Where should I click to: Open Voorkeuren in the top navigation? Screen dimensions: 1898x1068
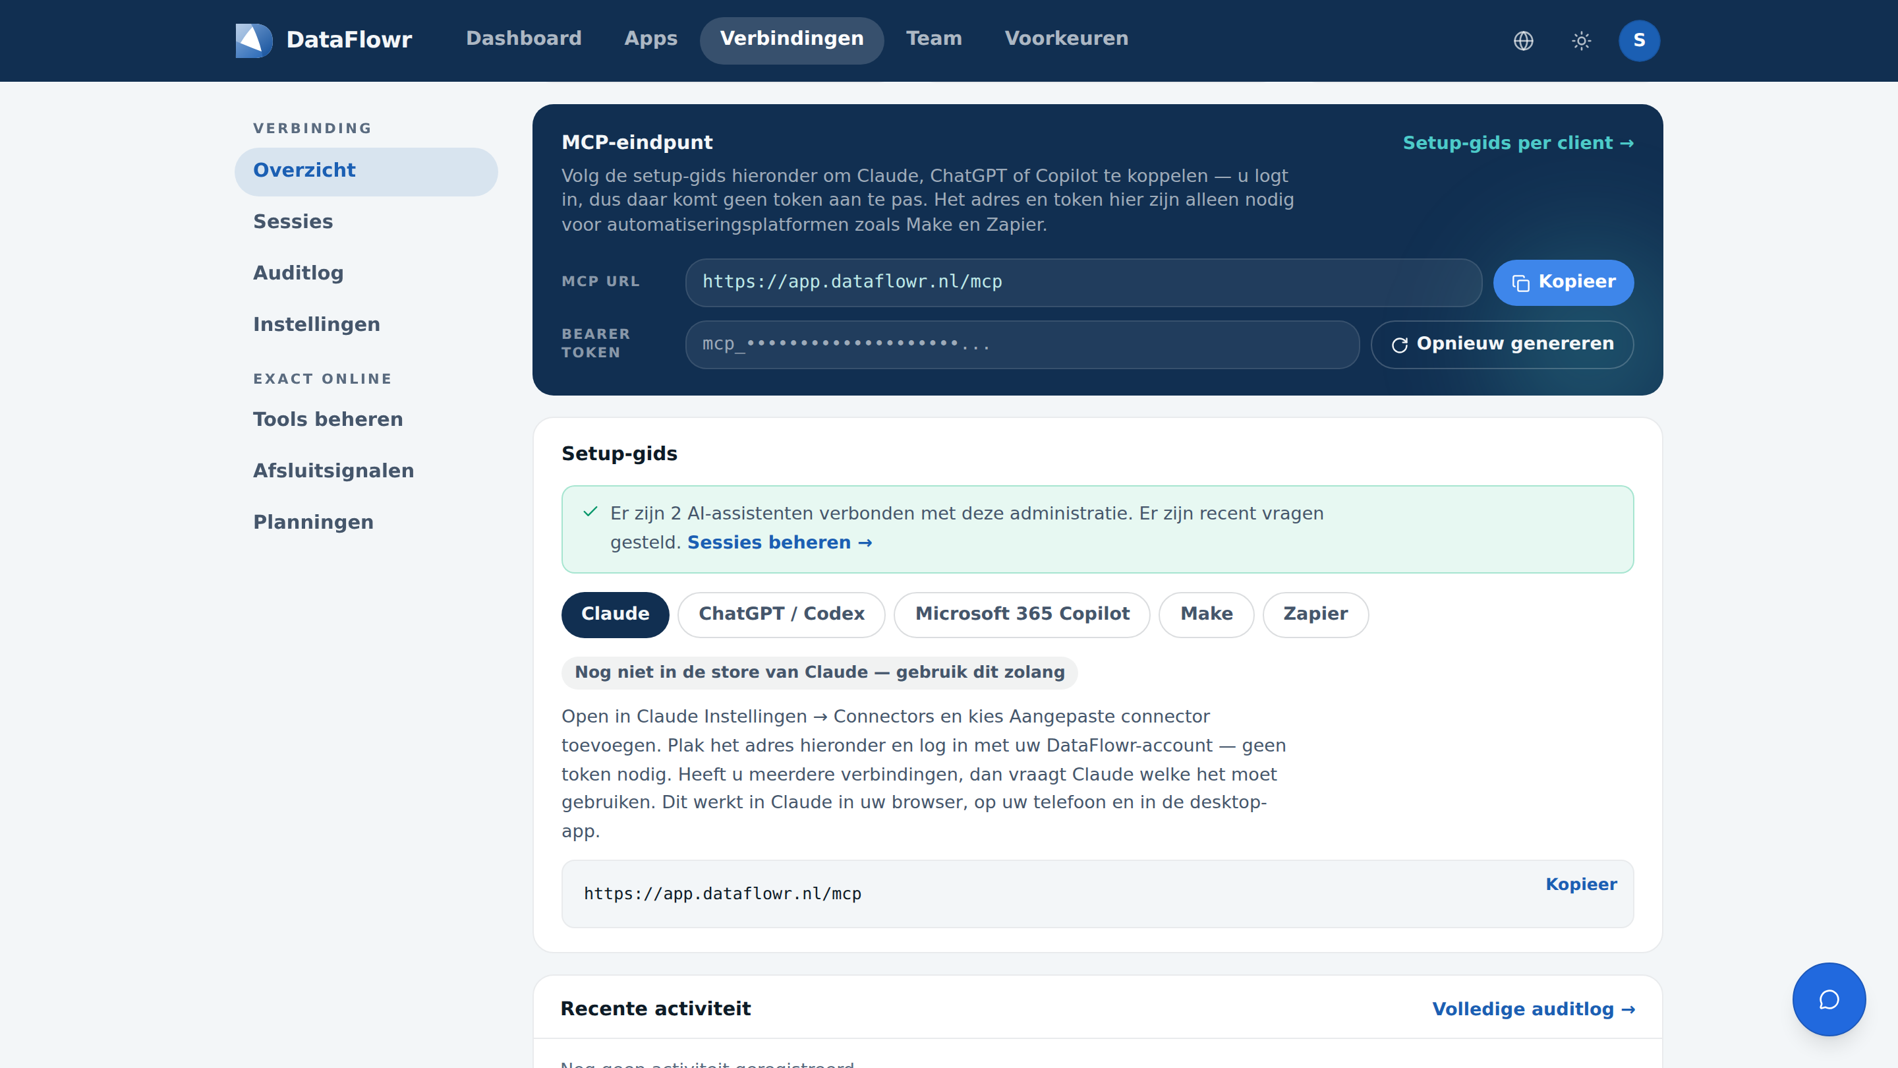point(1066,38)
